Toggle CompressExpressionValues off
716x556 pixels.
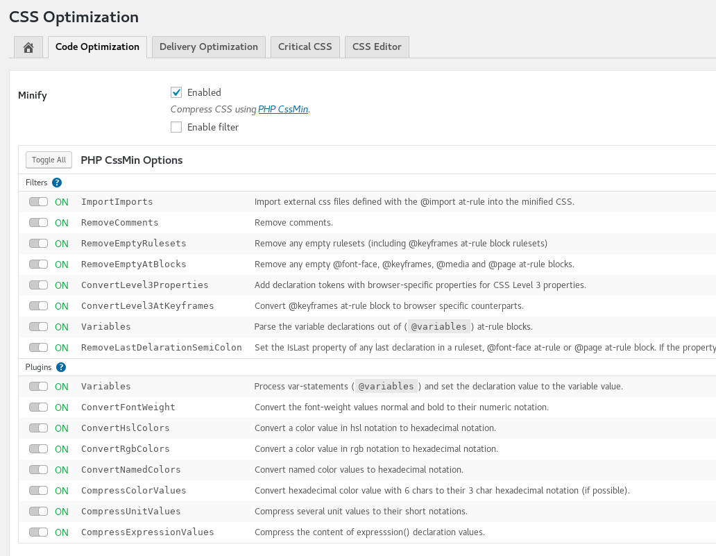[x=38, y=532]
